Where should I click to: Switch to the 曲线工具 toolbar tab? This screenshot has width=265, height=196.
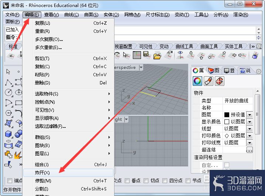(184, 46)
